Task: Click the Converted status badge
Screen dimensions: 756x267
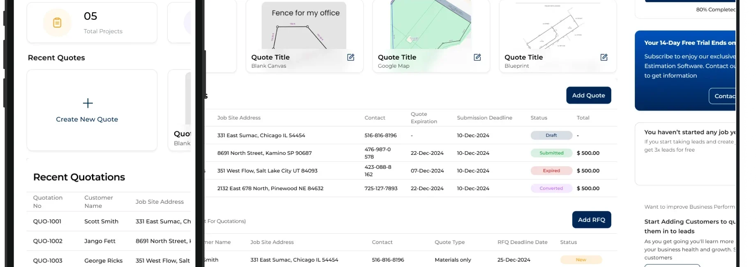Action: point(551,189)
